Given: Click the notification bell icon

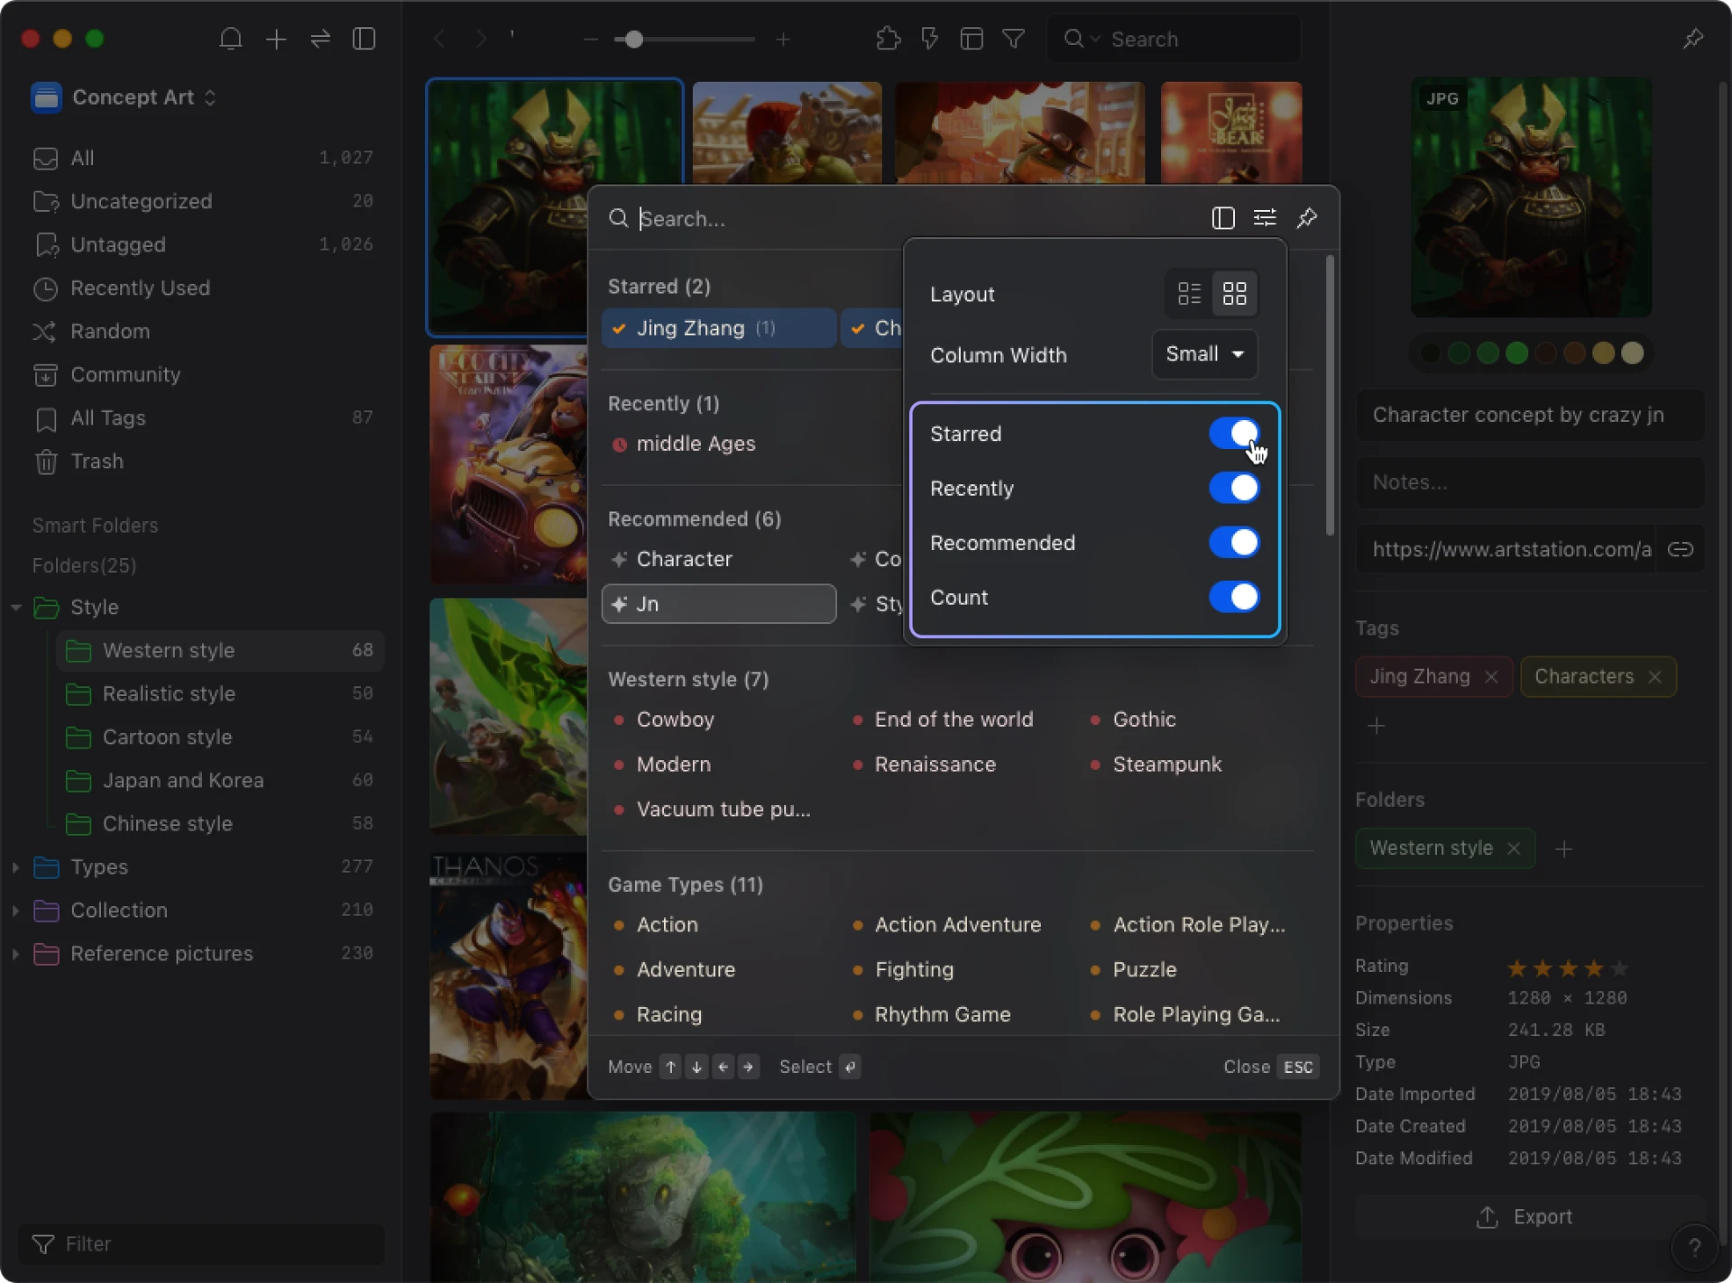Looking at the screenshot, I should point(231,39).
